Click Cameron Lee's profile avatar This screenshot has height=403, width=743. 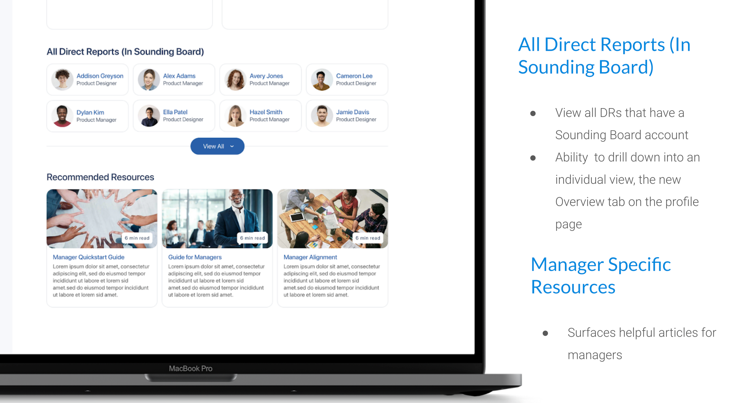(322, 80)
